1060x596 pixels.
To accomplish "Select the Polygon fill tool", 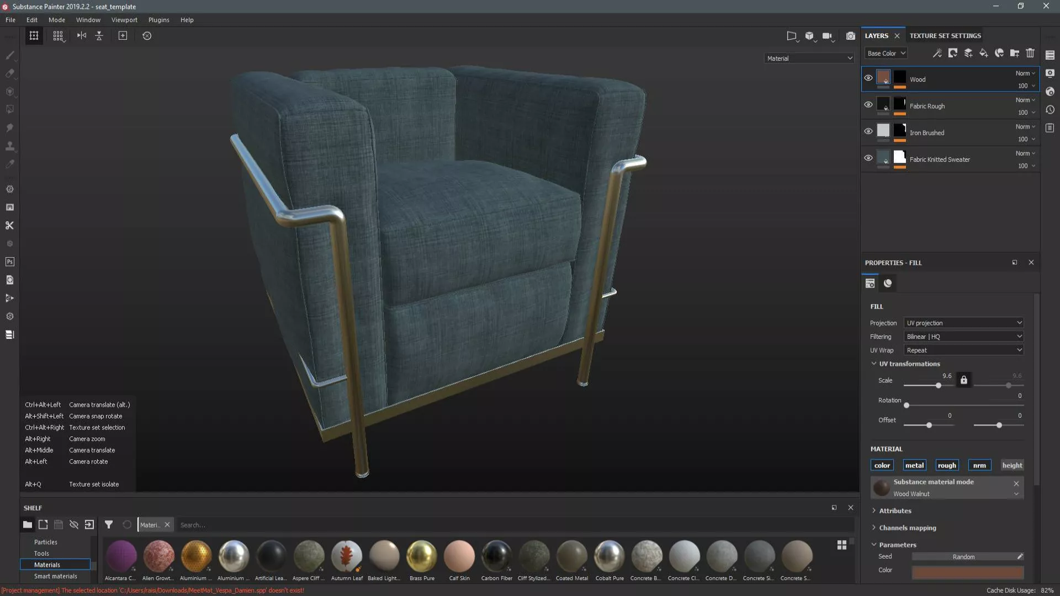I will tap(10, 110).
